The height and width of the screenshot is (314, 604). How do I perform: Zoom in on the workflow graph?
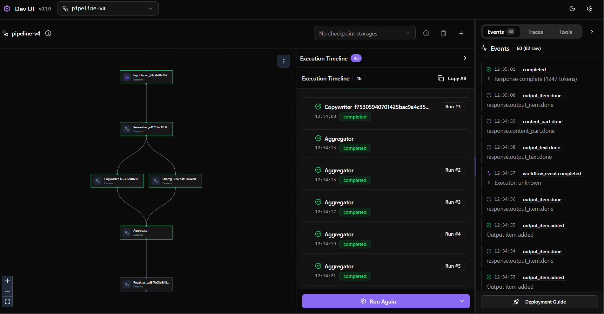7,281
